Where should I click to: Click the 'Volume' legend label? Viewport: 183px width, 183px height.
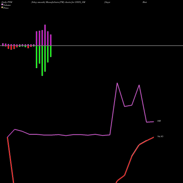tap(7, 5)
